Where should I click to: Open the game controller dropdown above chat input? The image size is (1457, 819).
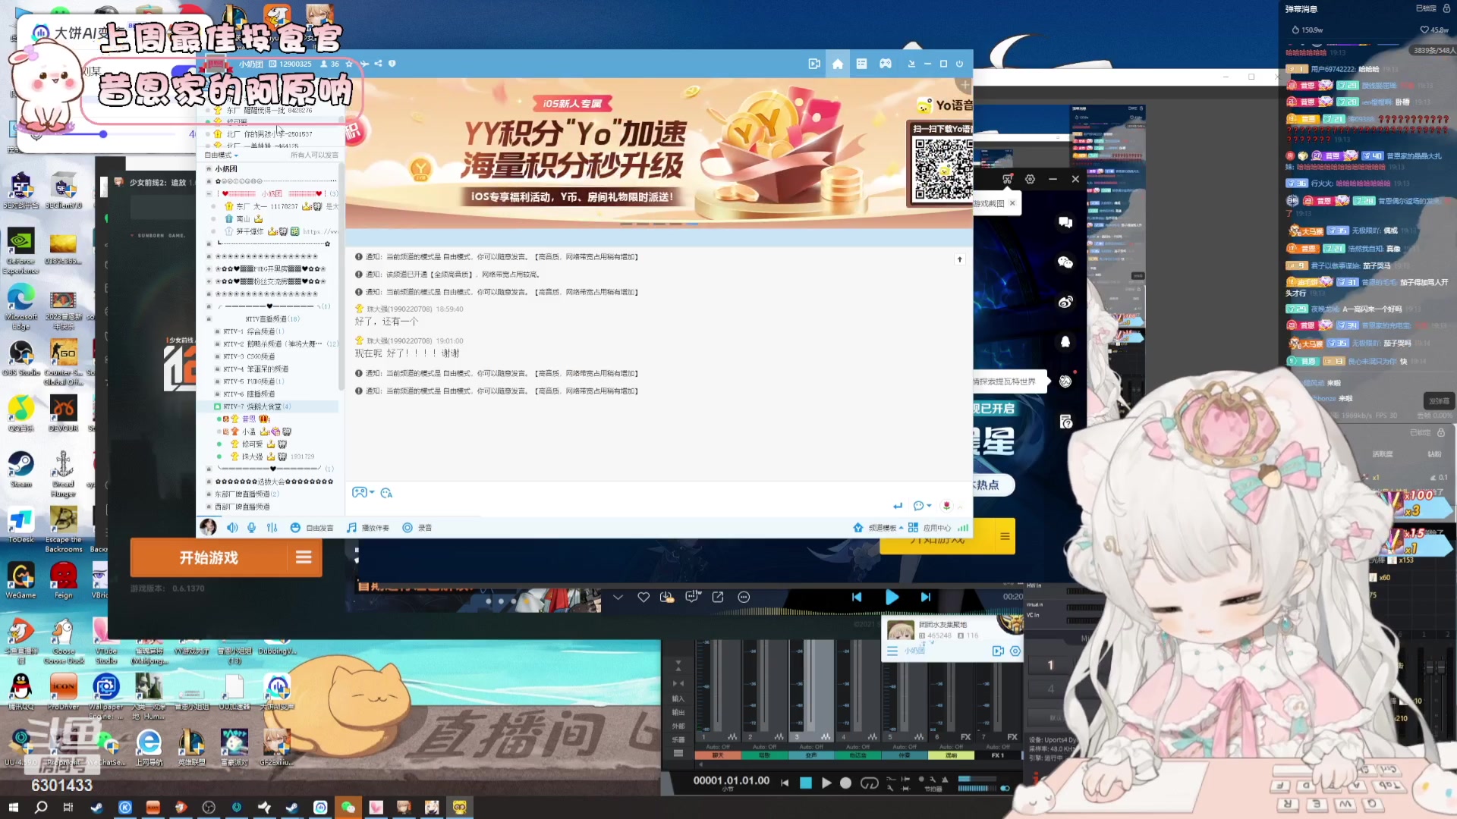click(362, 492)
